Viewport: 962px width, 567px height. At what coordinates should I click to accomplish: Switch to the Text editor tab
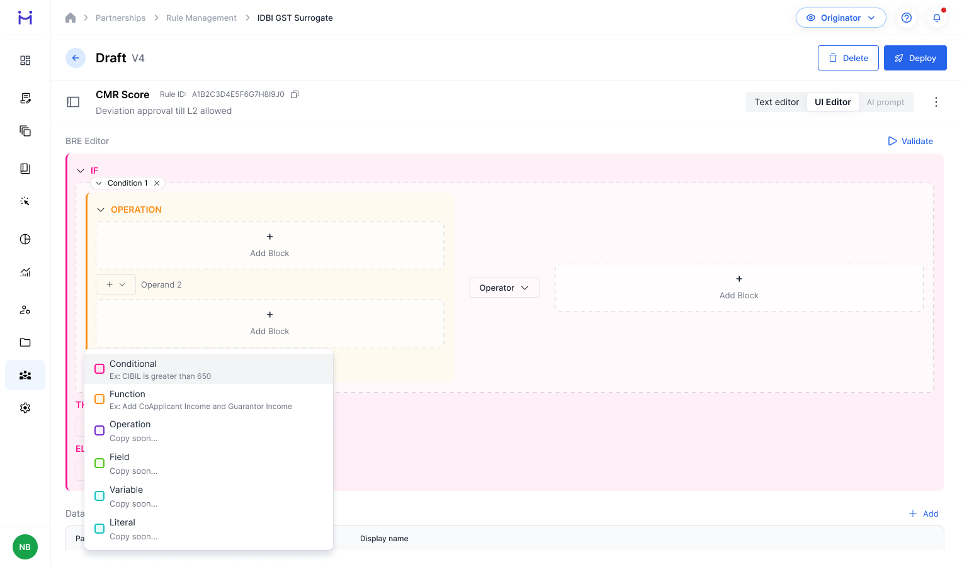point(776,101)
